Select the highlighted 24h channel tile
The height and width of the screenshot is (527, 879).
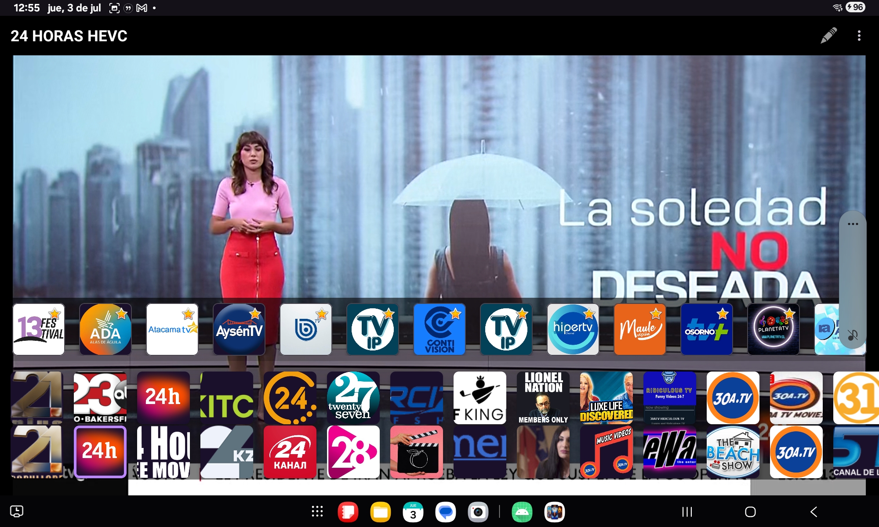(100, 452)
